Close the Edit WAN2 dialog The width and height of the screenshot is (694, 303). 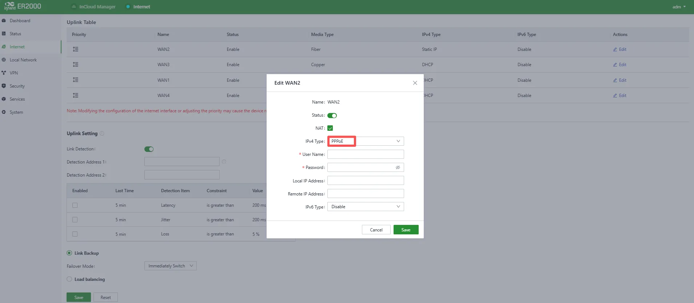point(415,83)
